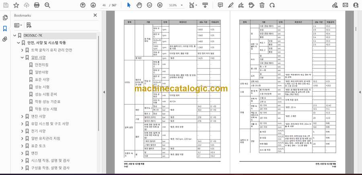Expand the 표준 토크 bookmark
362x175 pixels.
coord(22,146)
